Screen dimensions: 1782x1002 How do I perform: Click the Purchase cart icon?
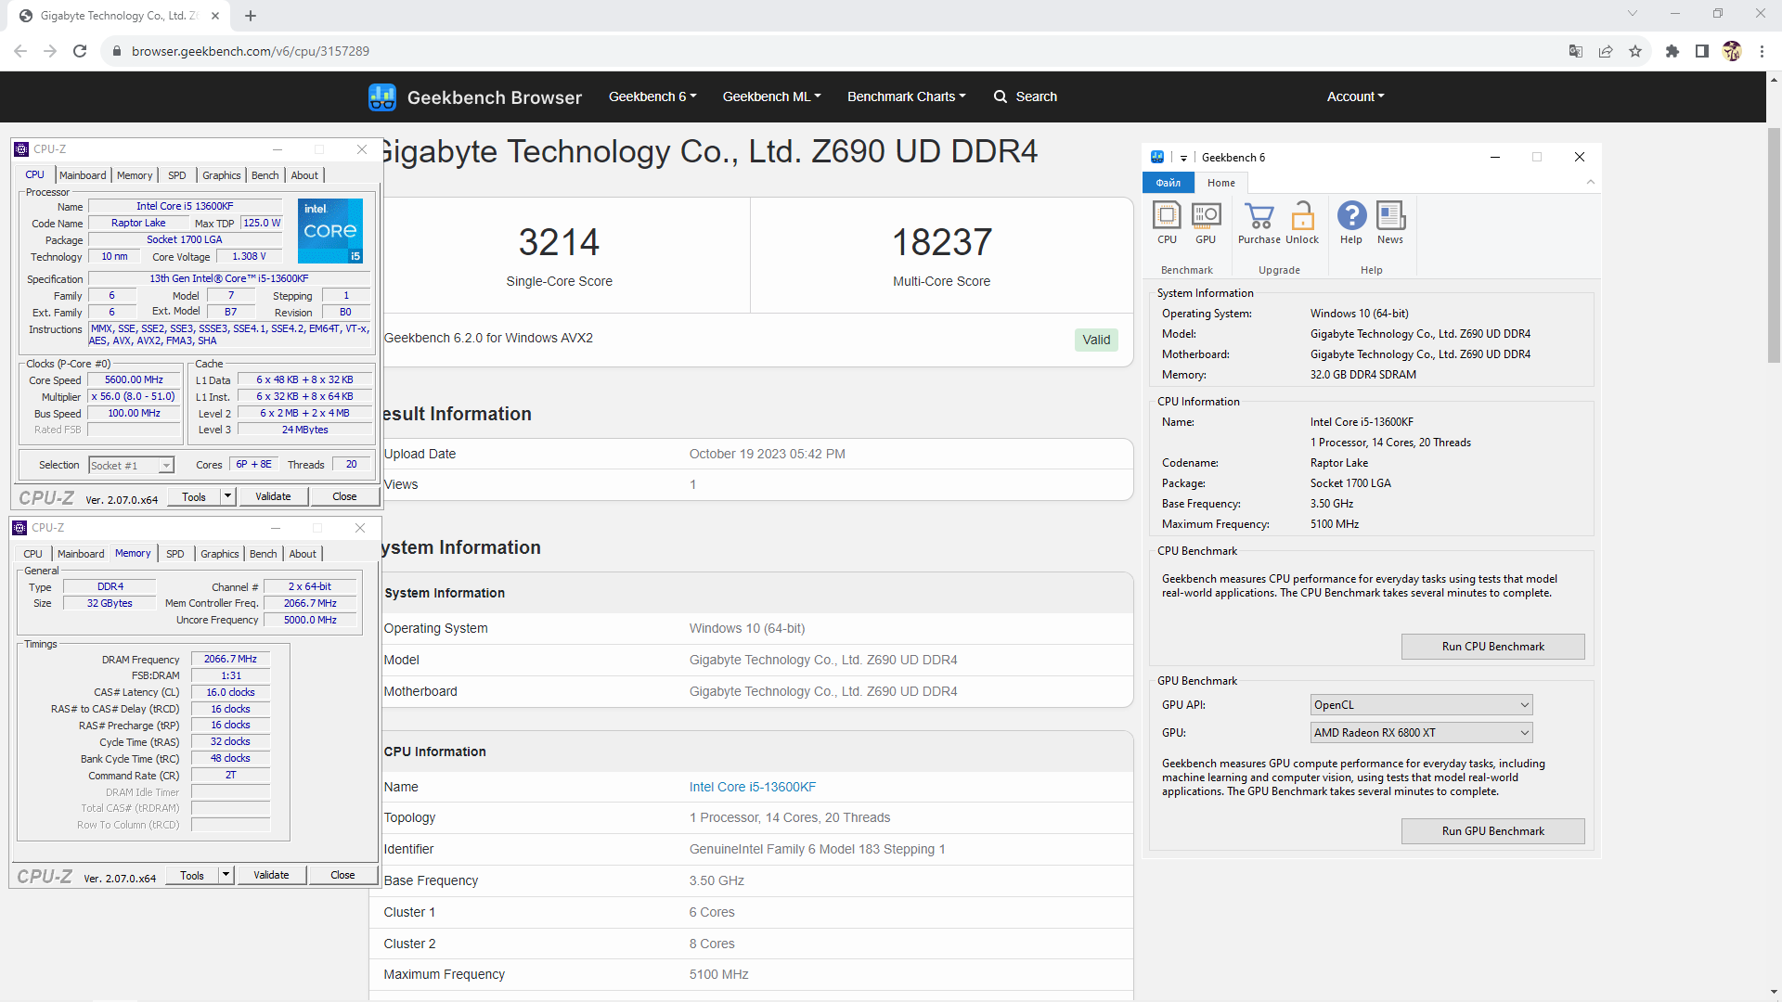point(1259,216)
